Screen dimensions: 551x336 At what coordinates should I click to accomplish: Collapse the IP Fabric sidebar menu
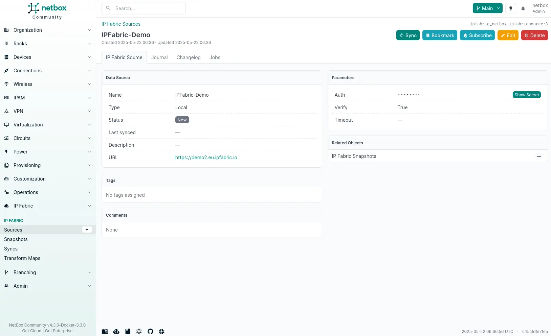tap(47, 206)
